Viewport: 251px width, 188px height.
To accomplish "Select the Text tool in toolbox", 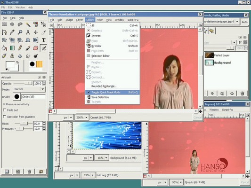I will coord(43,40).
